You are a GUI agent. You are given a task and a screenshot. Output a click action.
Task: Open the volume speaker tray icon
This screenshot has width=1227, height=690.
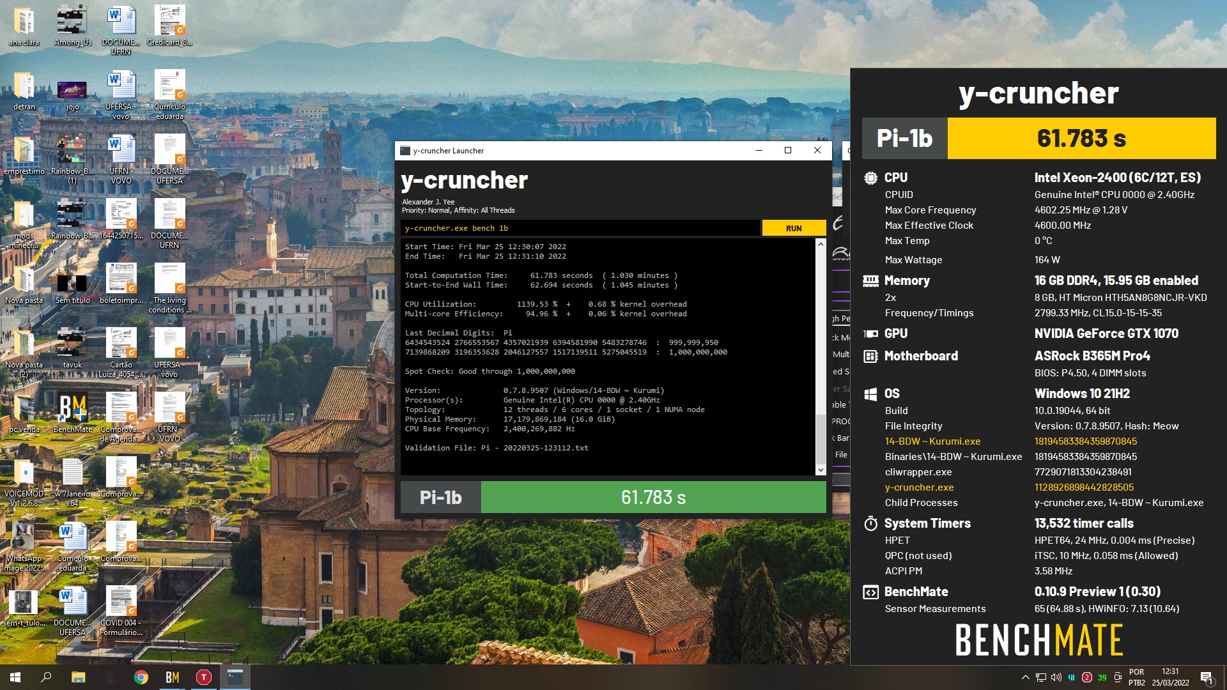click(x=1056, y=677)
